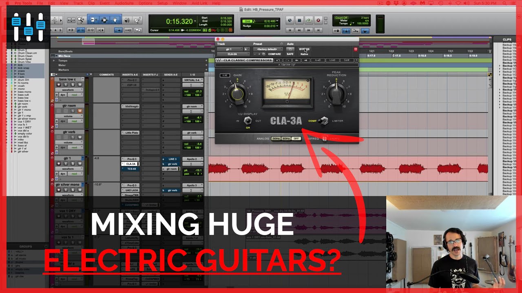Open the plugin help question mark
Image resolution: width=522 pixels, height=293 pixels.
356,60
